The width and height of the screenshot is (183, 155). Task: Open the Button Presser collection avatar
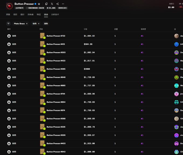10,6
